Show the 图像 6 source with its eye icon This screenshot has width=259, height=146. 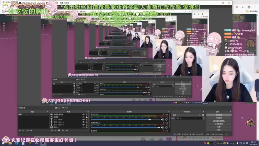pyautogui.click(x=84, y=127)
